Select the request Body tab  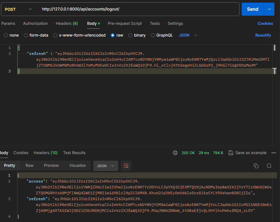coord(93,24)
